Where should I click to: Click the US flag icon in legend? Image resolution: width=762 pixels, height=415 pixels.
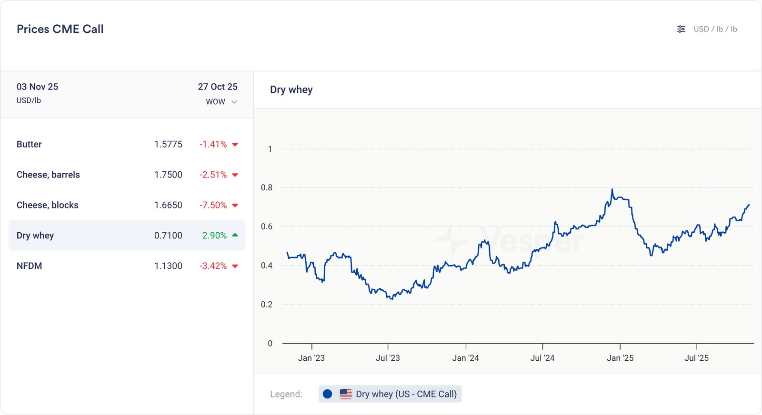tap(346, 394)
